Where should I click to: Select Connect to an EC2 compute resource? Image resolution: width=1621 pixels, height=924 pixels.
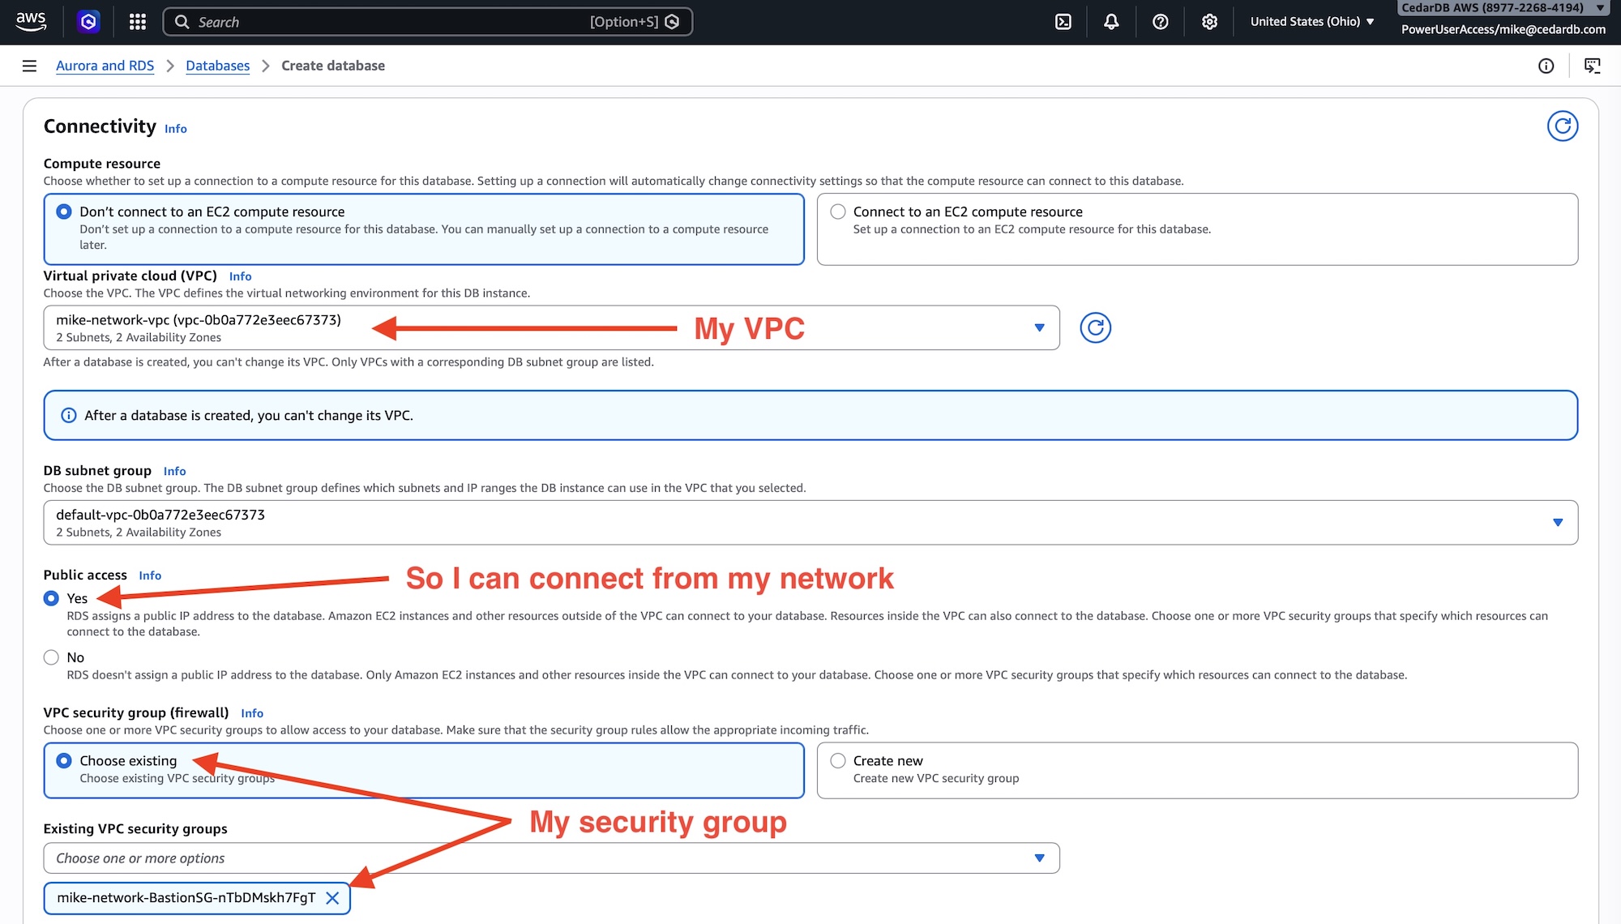[x=838, y=211]
